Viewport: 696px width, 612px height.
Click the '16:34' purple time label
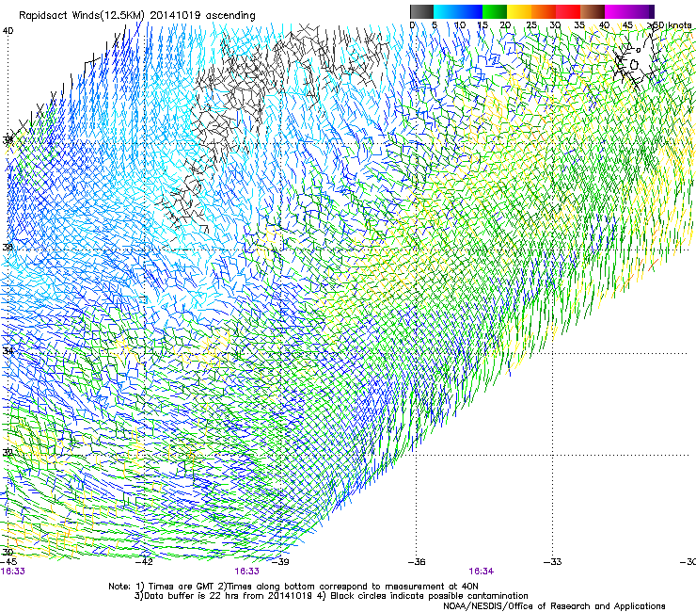(482, 572)
